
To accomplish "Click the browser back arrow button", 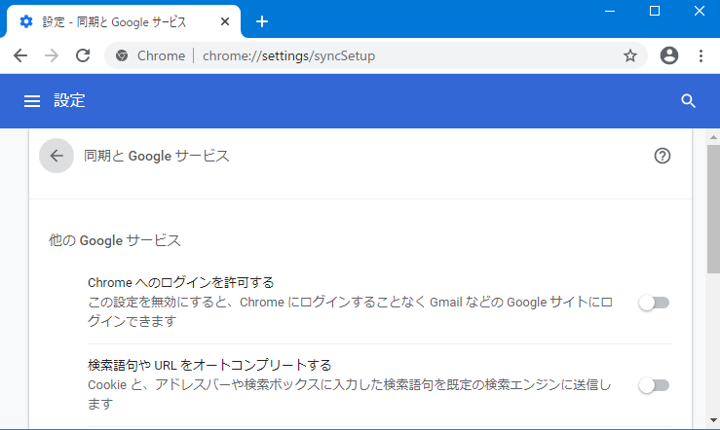I will 20,55.
